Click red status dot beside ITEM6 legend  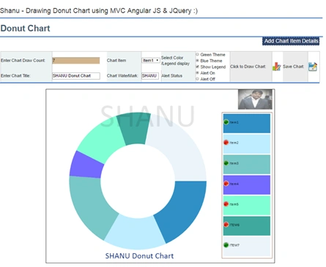(226, 225)
